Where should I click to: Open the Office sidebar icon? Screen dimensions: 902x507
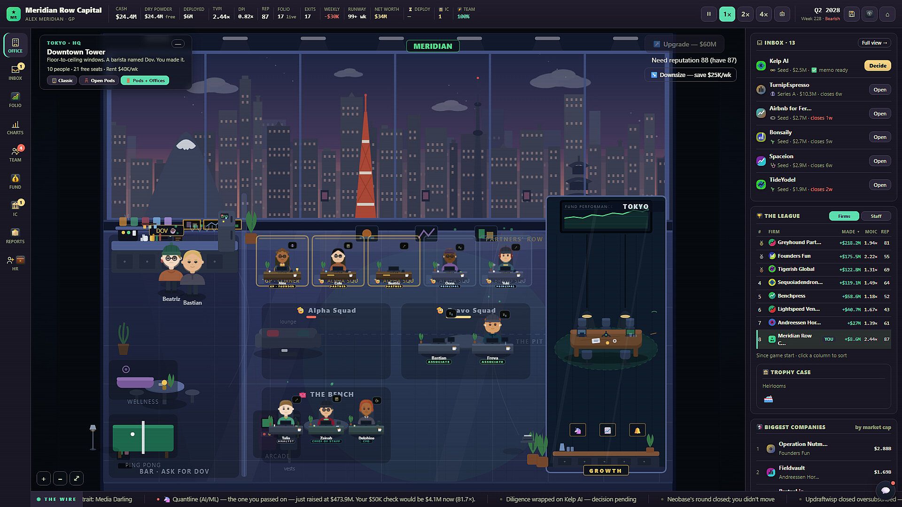coord(15,45)
